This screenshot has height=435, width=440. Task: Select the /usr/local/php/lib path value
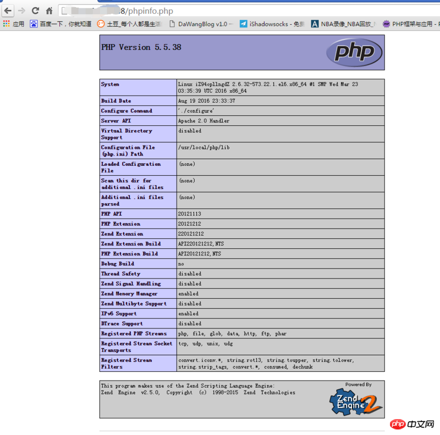coord(204,147)
